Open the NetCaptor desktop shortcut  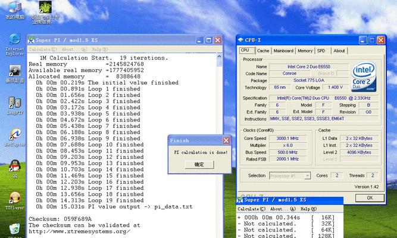click(x=15, y=137)
